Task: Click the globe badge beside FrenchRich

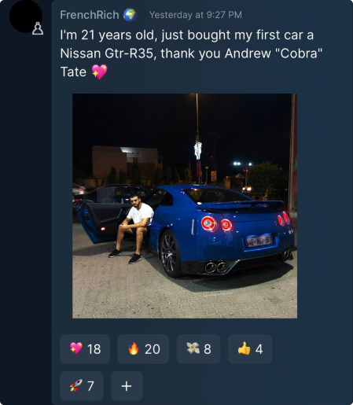Action: [130, 15]
